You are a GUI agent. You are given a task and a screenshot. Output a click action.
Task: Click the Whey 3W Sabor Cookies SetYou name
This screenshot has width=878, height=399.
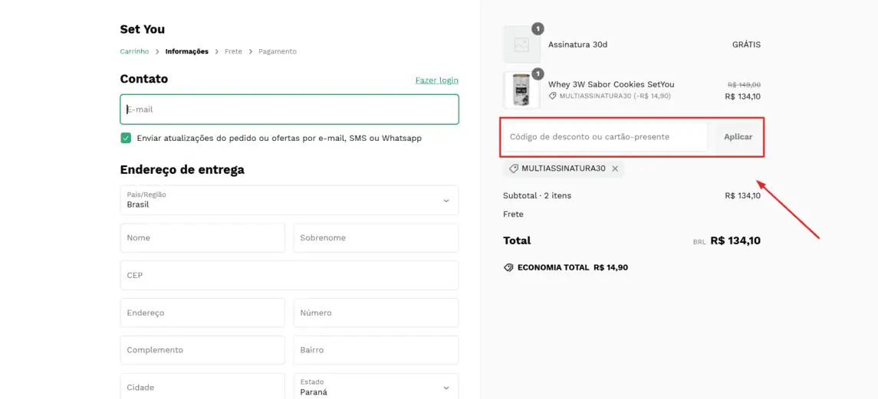611,84
